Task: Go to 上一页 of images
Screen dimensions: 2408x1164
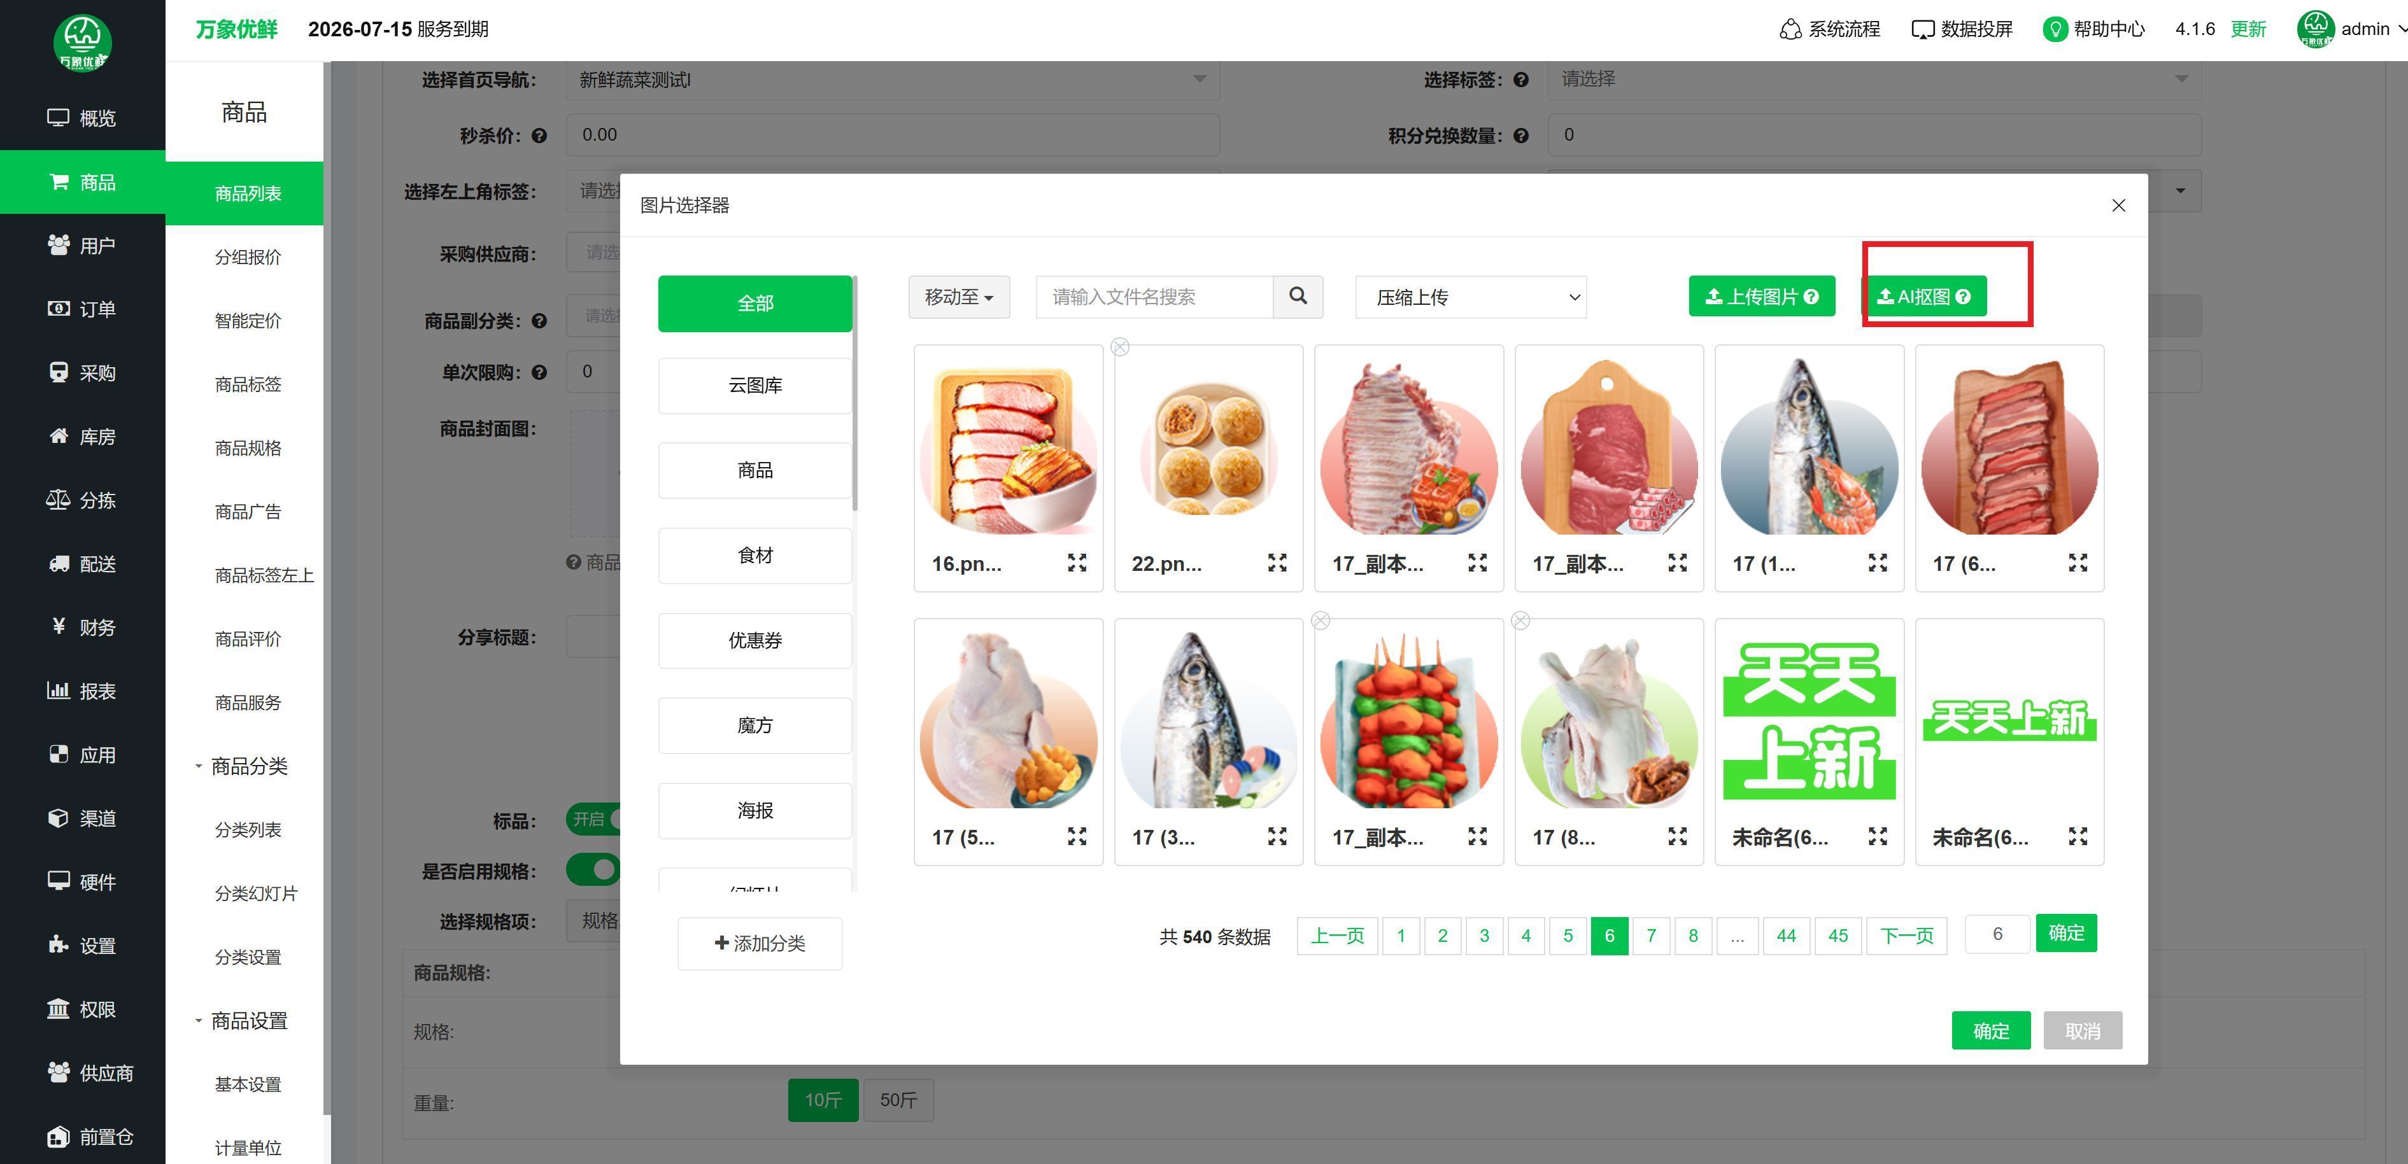Action: point(1336,935)
